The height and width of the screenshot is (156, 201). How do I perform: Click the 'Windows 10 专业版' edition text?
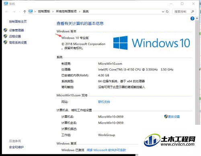[75, 38]
